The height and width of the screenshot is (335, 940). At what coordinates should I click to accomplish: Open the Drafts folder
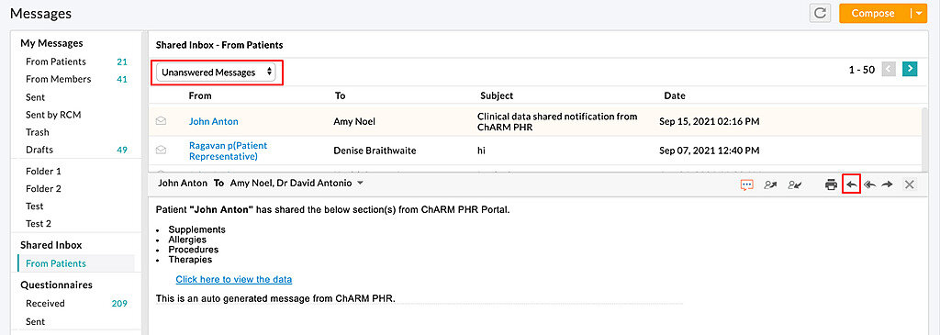[39, 150]
